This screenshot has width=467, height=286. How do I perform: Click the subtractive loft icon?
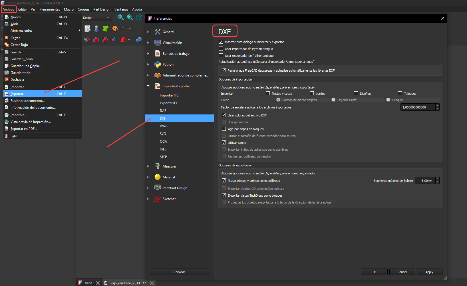[96, 40]
